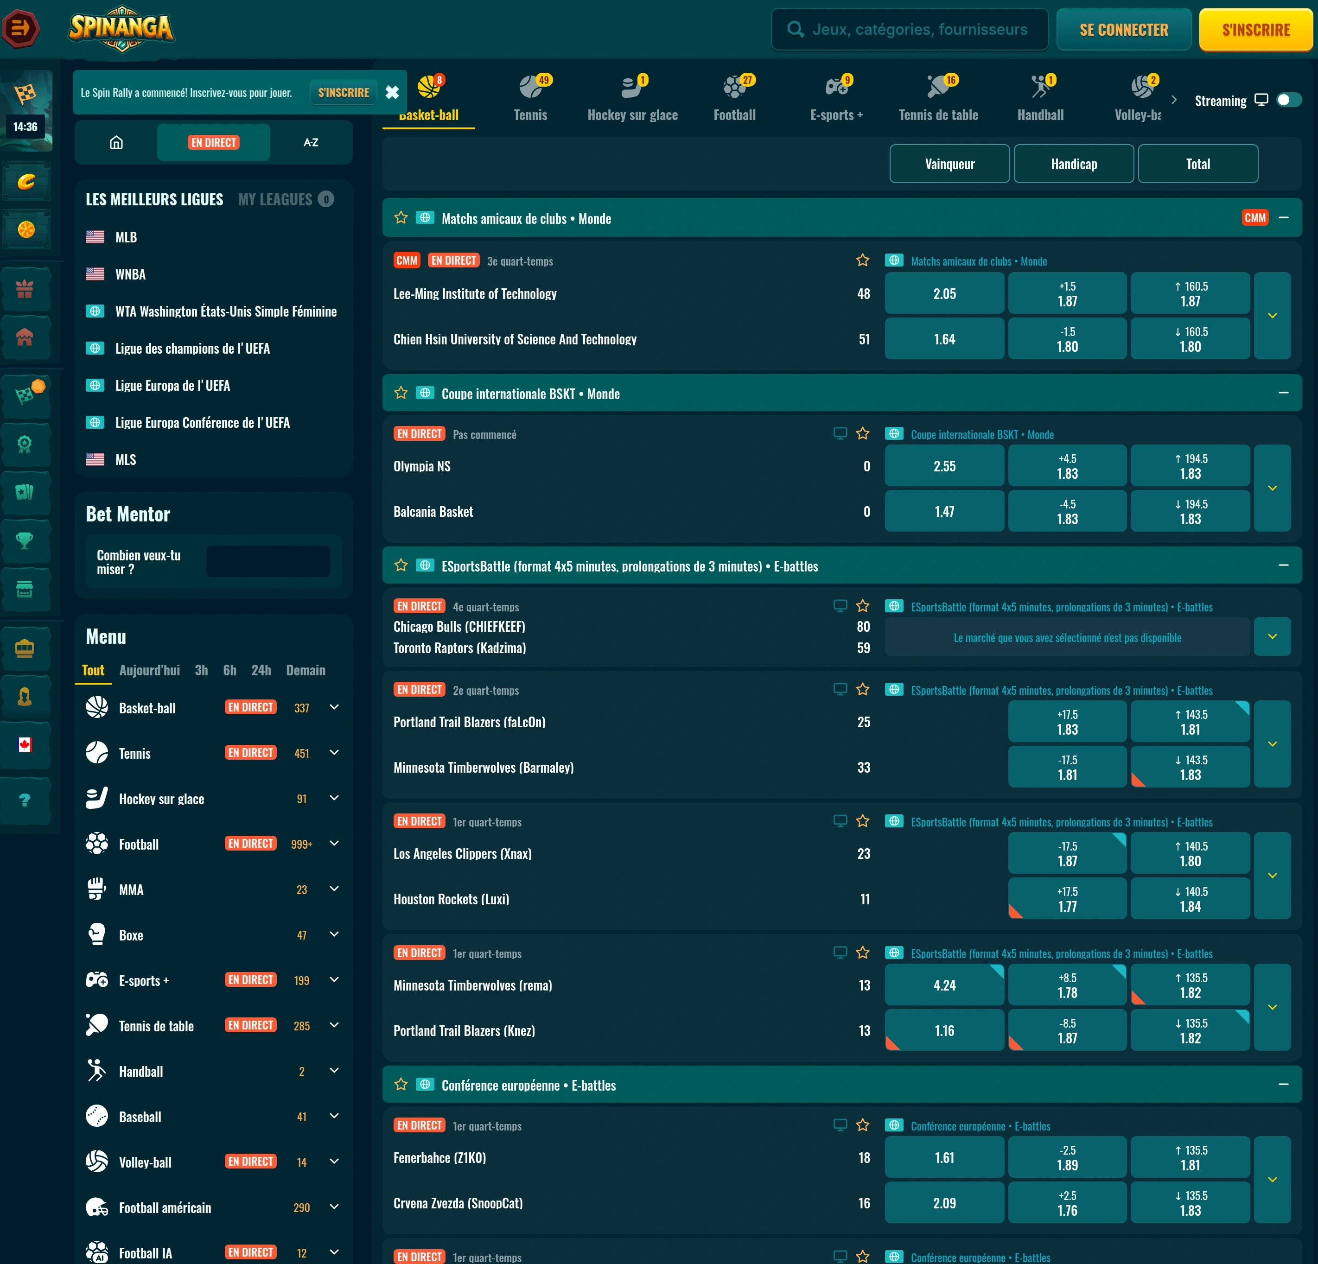Click the Spinanga logo
Image resolution: width=1318 pixels, height=1264 pixels.
(x=121, y=28)
